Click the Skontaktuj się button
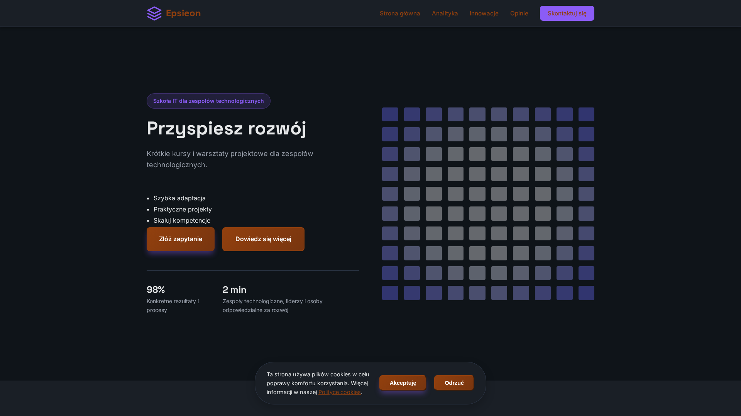741x416 pixels. click(x=567, y=13)
